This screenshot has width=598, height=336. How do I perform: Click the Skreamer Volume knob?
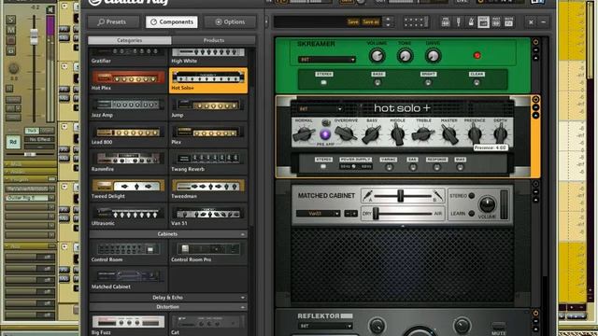point(377,56)
